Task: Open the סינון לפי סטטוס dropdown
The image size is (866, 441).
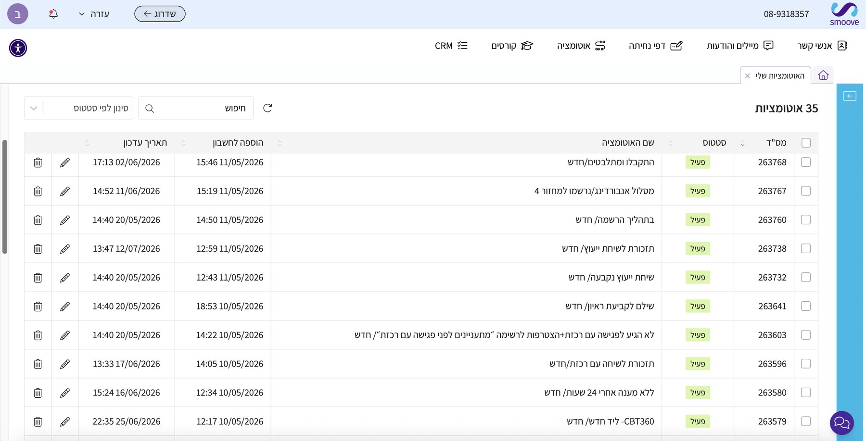Action: tap(78, 108)
